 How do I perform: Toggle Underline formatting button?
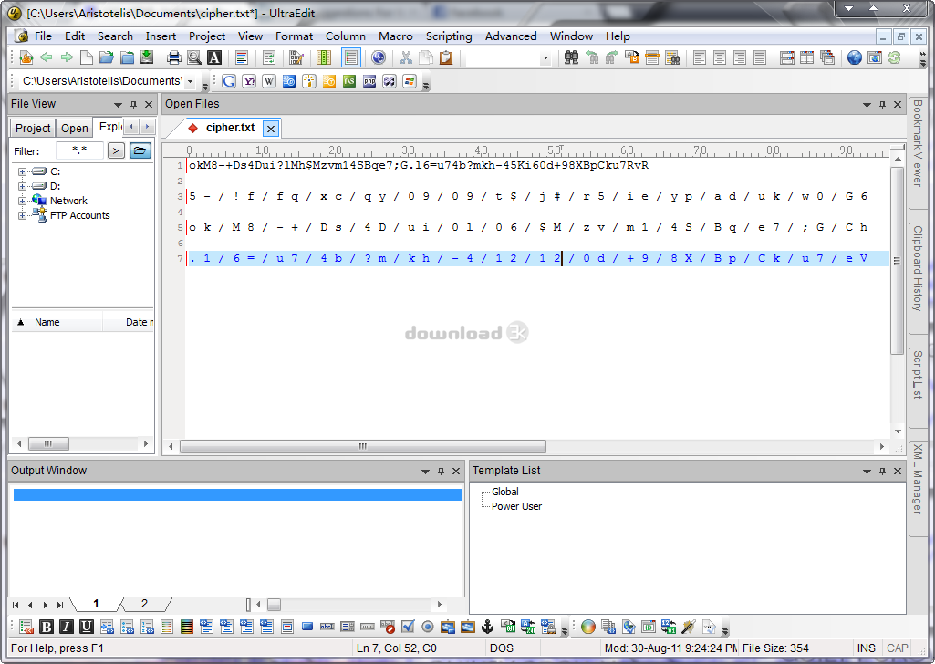point(87,627)
